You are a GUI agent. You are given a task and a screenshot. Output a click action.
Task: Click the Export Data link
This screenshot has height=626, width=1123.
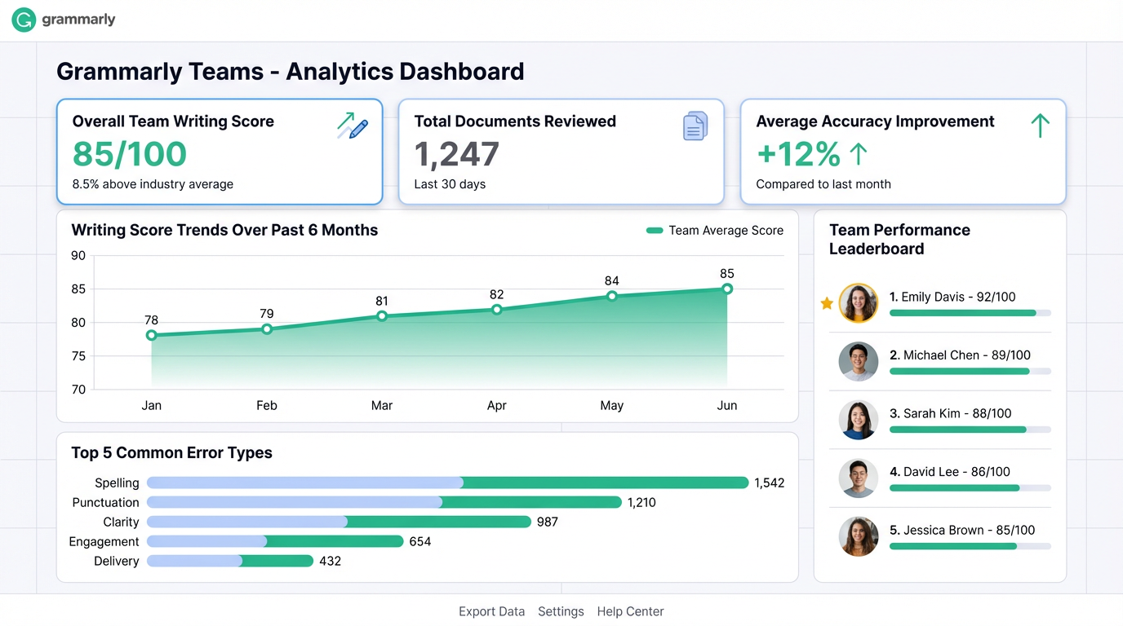click(x=491, y=611)
